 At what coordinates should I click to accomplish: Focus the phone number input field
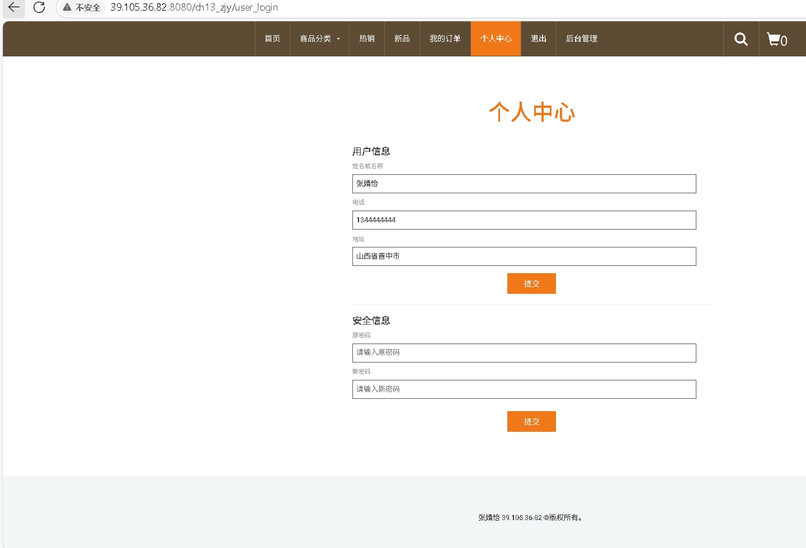coord(524,220)
